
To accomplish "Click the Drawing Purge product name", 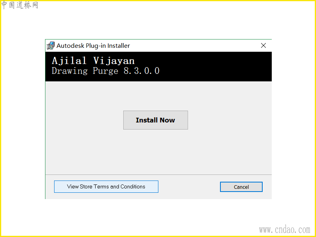I will coord(85,71).
